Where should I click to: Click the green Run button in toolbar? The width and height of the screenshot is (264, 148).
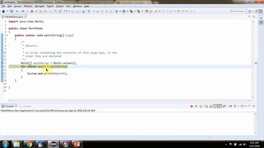click(x=124, y=11)
